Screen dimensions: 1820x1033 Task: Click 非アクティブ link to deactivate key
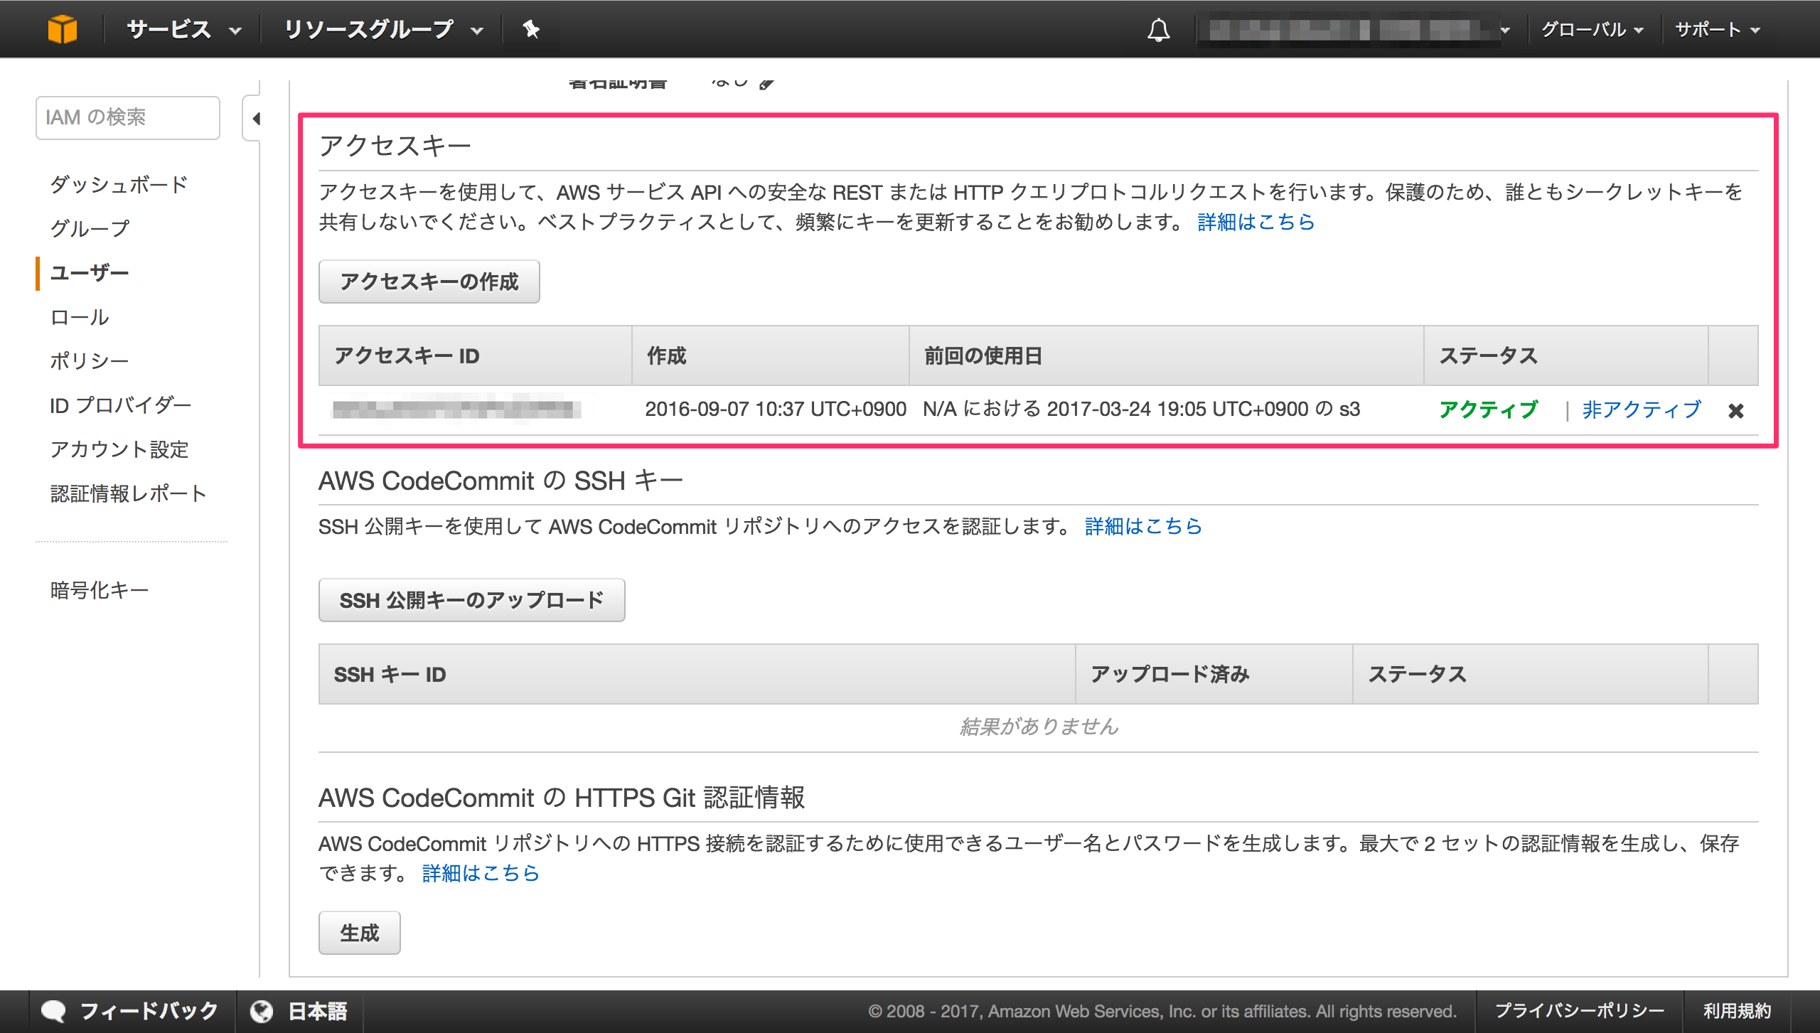coord(1642,410)
